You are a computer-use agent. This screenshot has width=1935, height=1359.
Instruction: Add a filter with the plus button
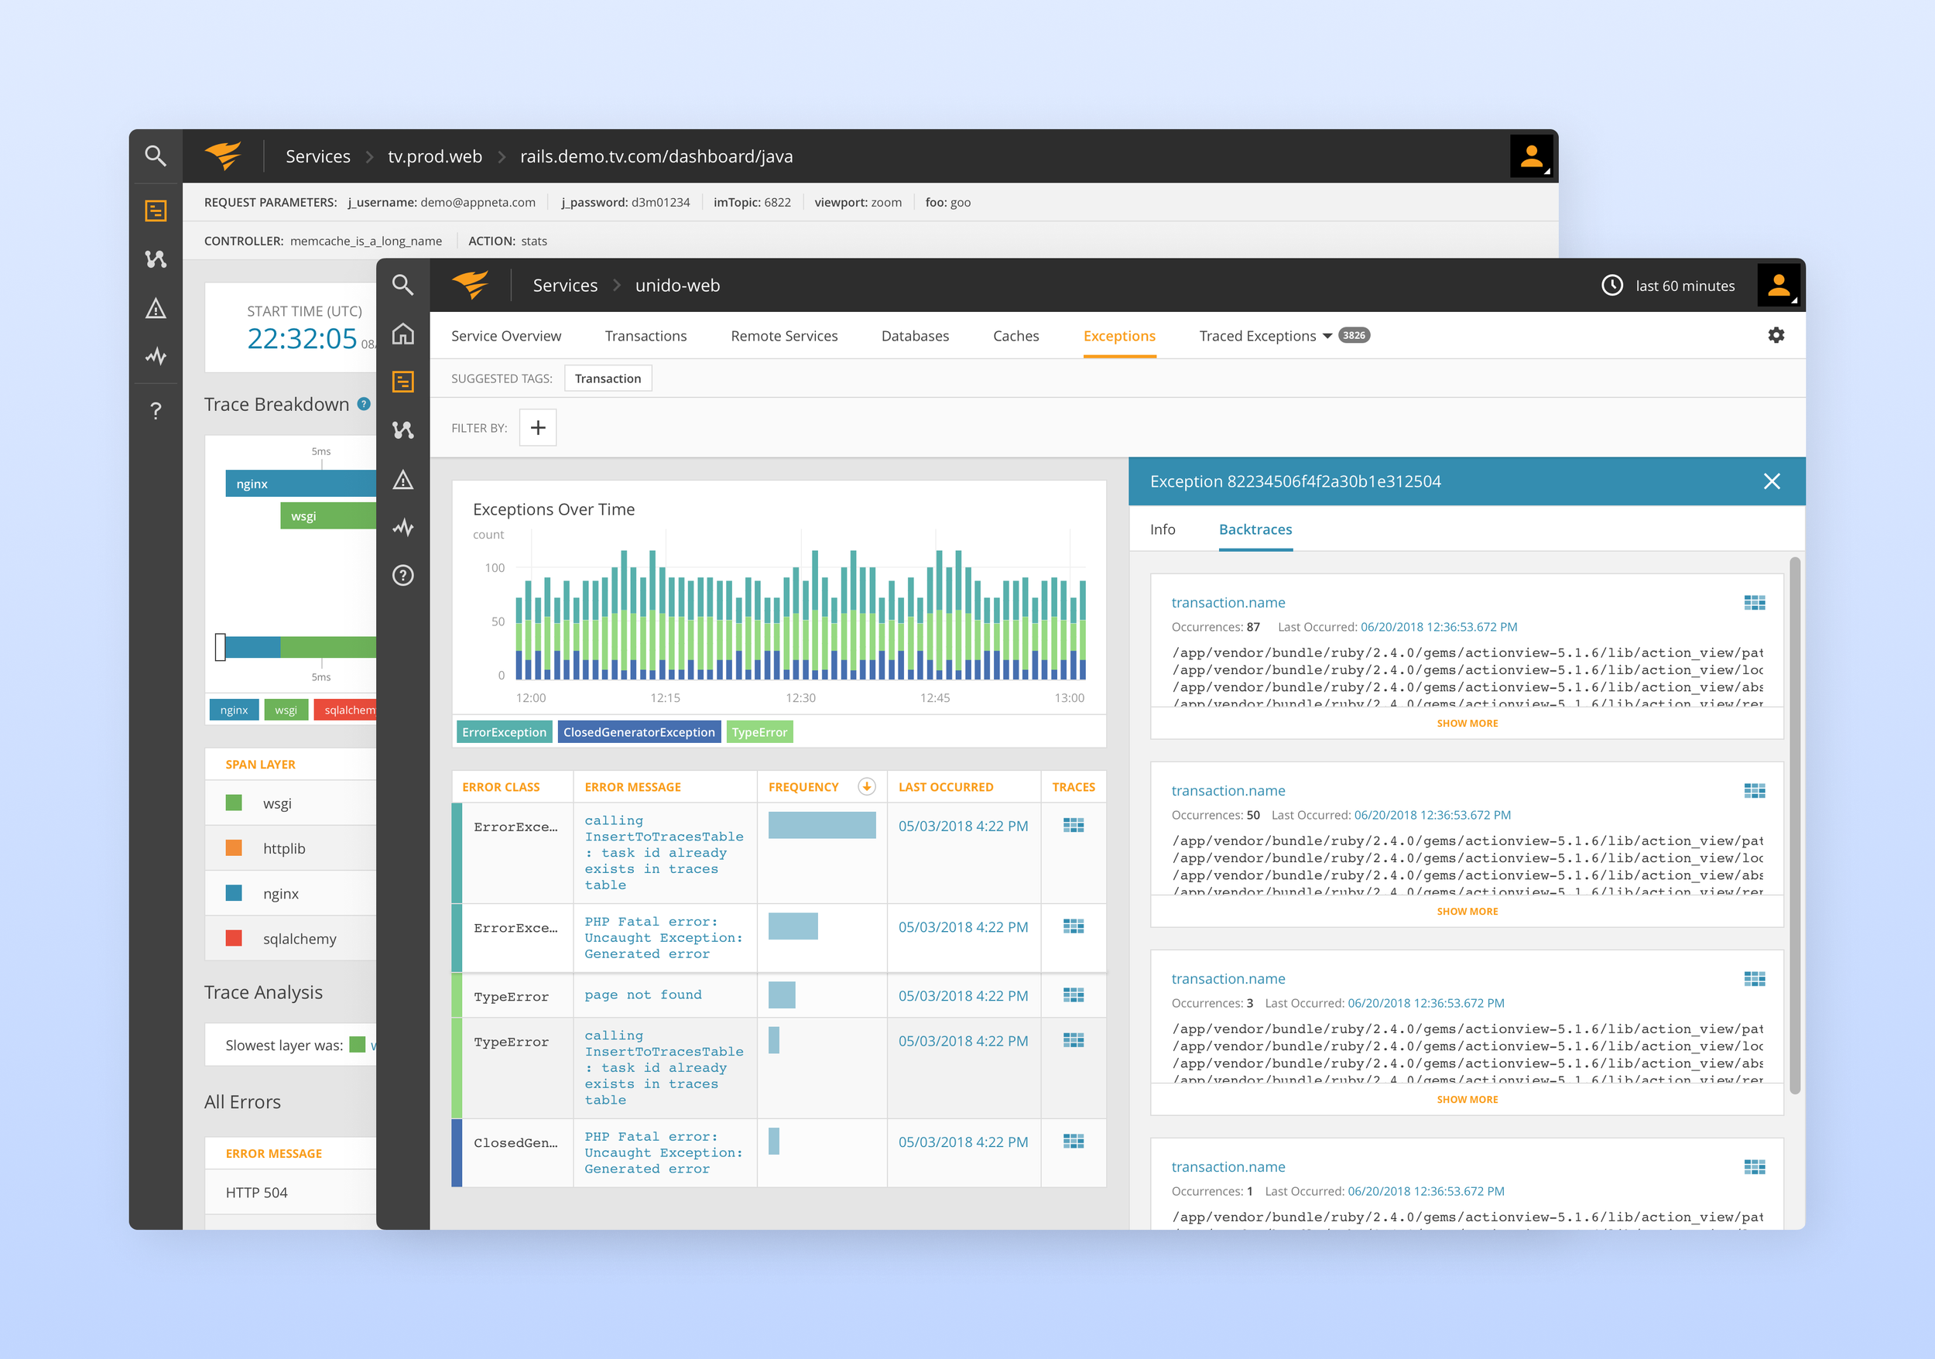click(x=538, y=428)
